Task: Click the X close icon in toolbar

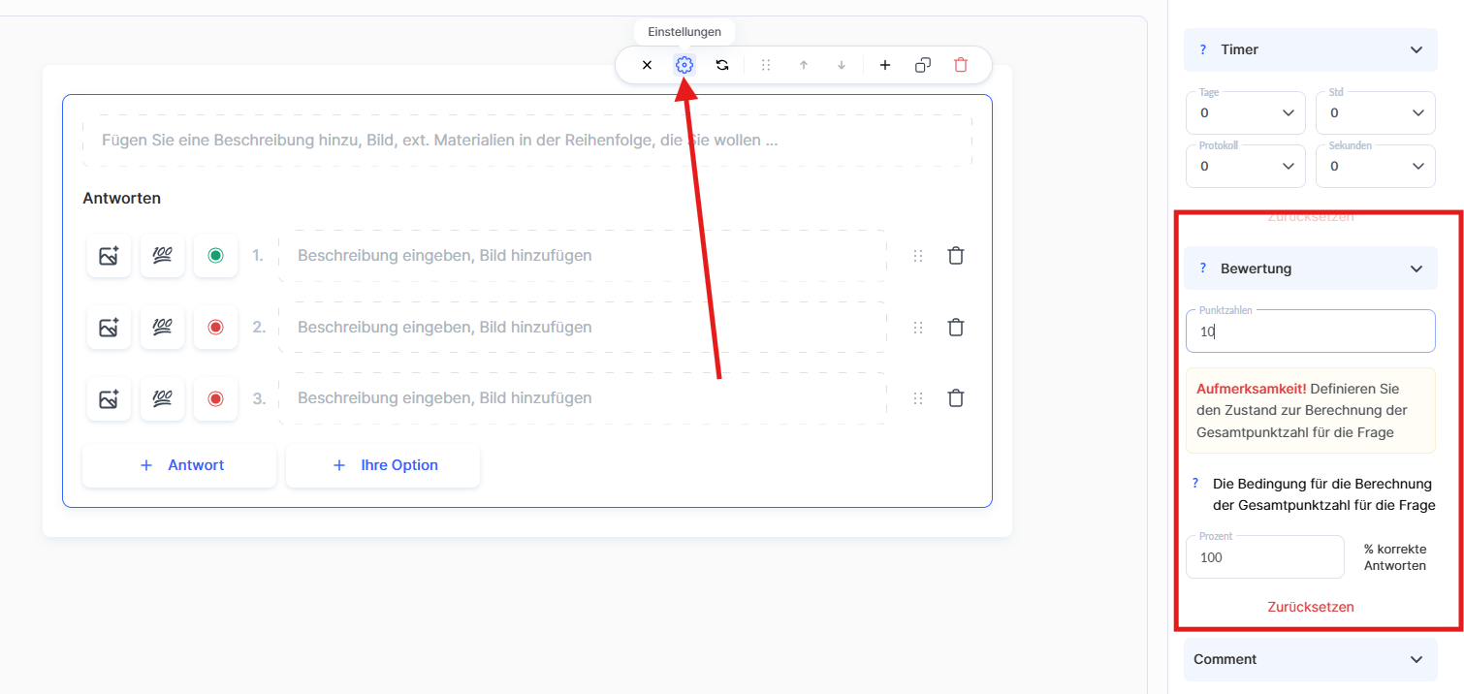Action: 647,65
